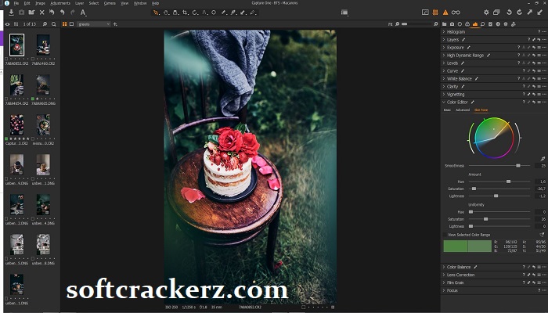548x313 pixels.
Task: Open the Library folder tool tab
Action: click(444, 24)
